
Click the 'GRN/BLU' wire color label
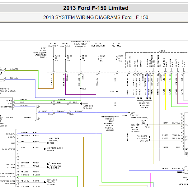25,132
